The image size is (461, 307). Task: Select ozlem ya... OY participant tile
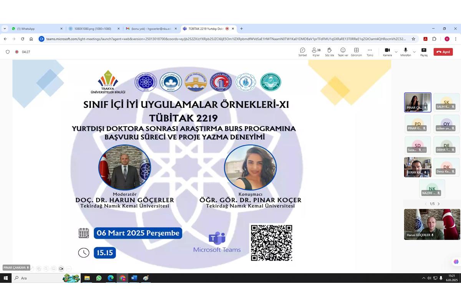tap(446, 124)
